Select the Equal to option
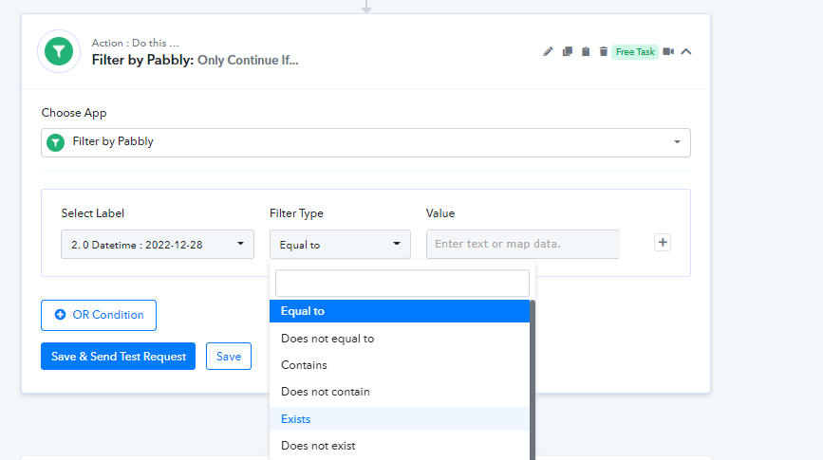823x460 pixels. tap(400, 311)
